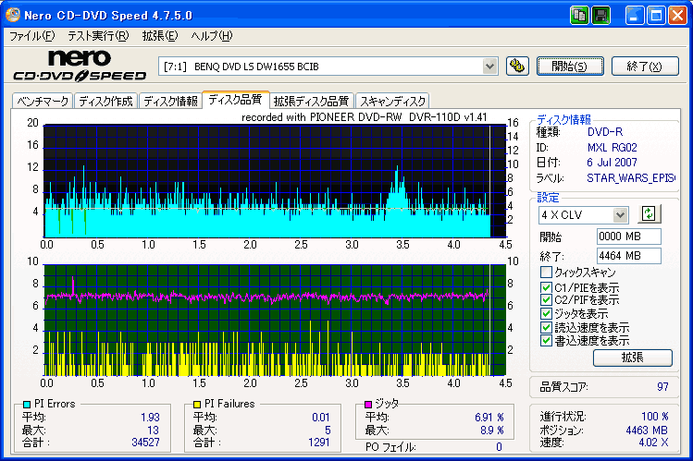
Task: Toggle the 読込速度を表示 checkbox
Action: tap(546, 327)
